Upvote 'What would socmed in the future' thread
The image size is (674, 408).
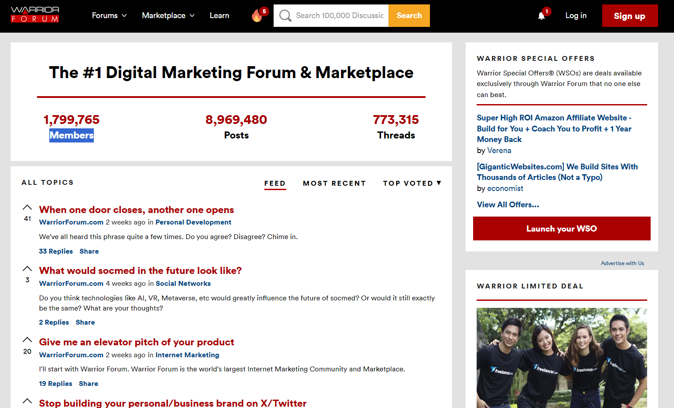(27, 269)
